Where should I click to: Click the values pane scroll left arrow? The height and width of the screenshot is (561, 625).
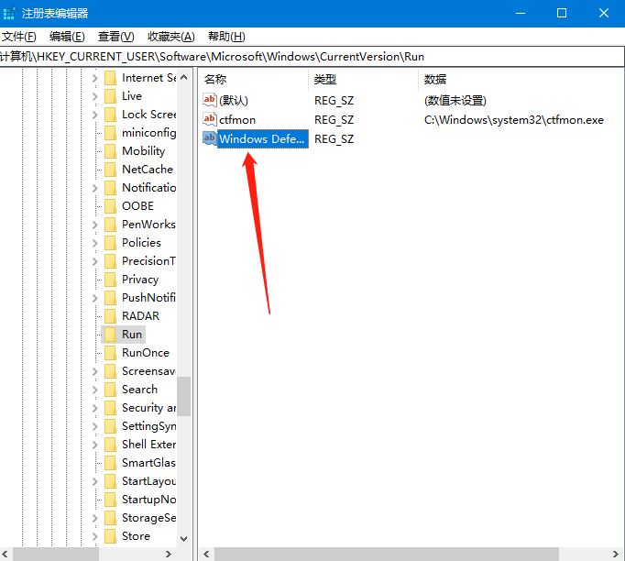click(206, 555)
